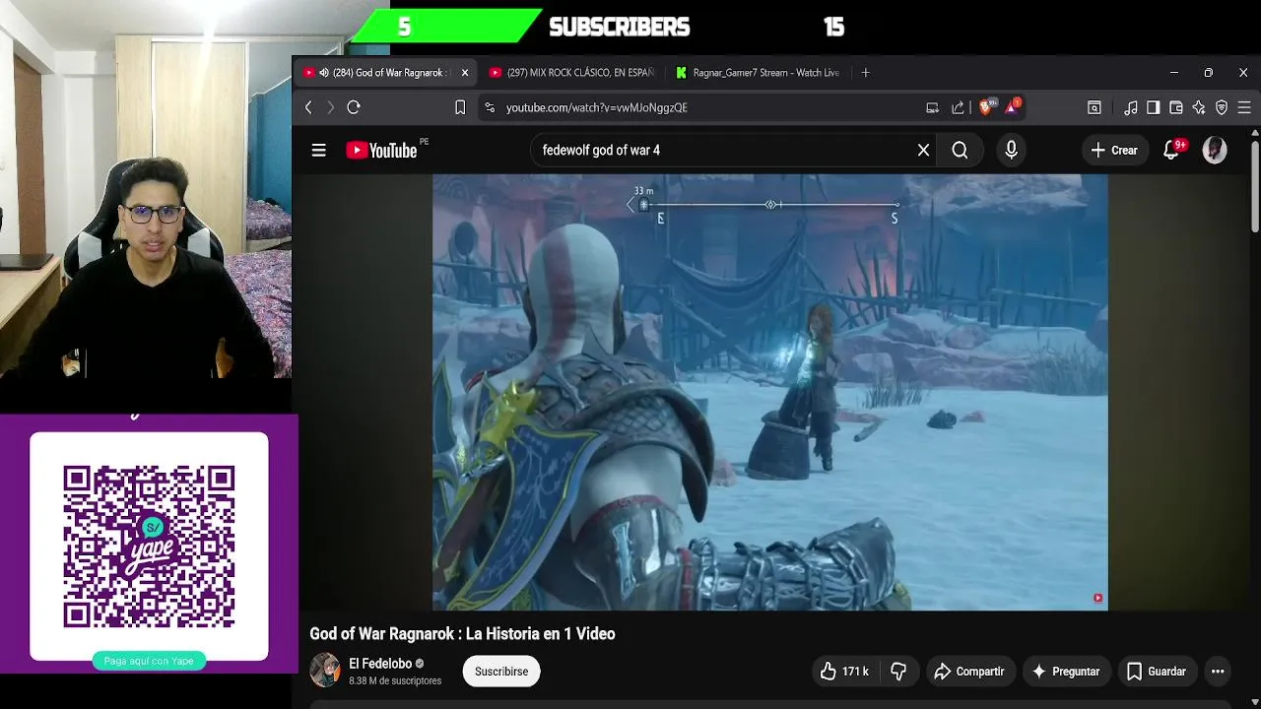Click the page vertical scrollbar
Screen dimensions: 1261x709
click(x=1255, y=187)
